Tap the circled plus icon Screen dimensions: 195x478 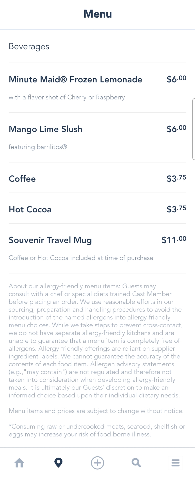coord(97,463)
